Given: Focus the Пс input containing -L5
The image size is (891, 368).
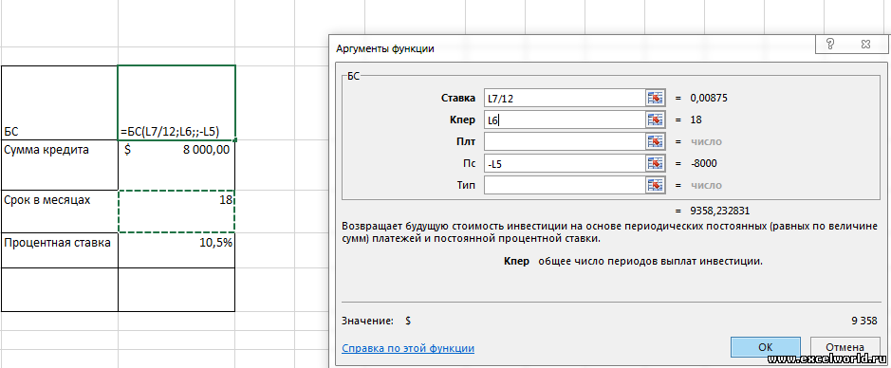Looking at the screenshot, I should pyautogui.click(x=565, y=163).
